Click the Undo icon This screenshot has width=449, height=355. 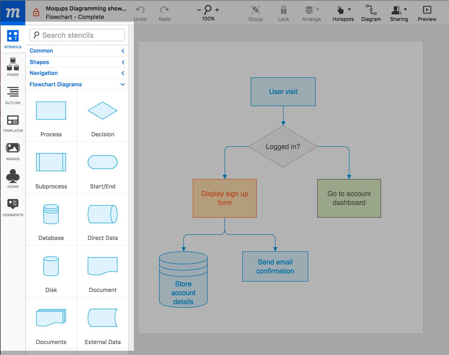pyautogui.click(x=140, y=10)
